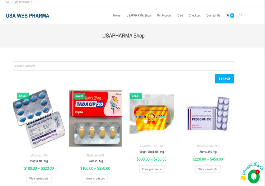Click the search magnifier icon in header

pos(241,15)
